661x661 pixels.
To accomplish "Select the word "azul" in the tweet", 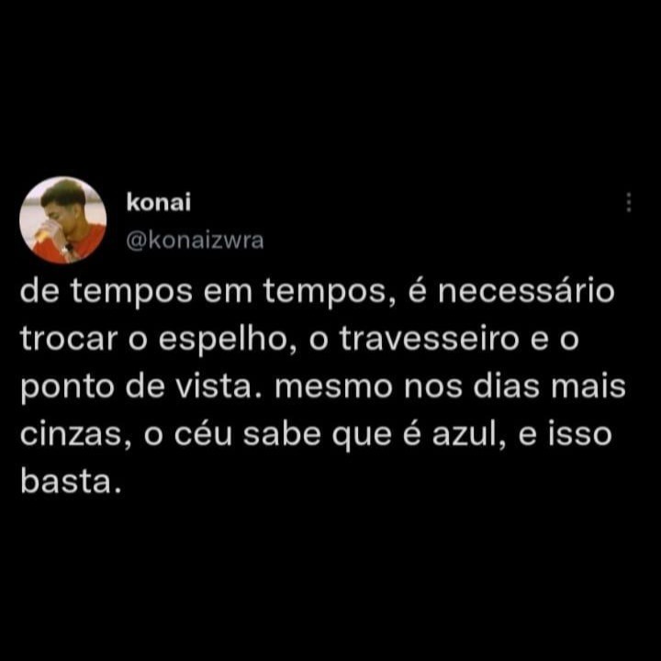I will (468, 434).
